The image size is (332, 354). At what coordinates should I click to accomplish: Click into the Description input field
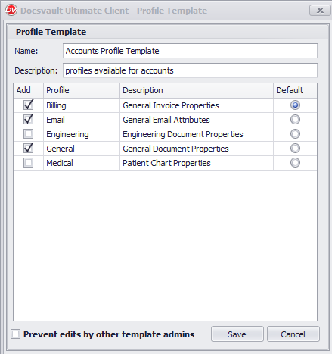pyautogui.click(x=190, y=70)
